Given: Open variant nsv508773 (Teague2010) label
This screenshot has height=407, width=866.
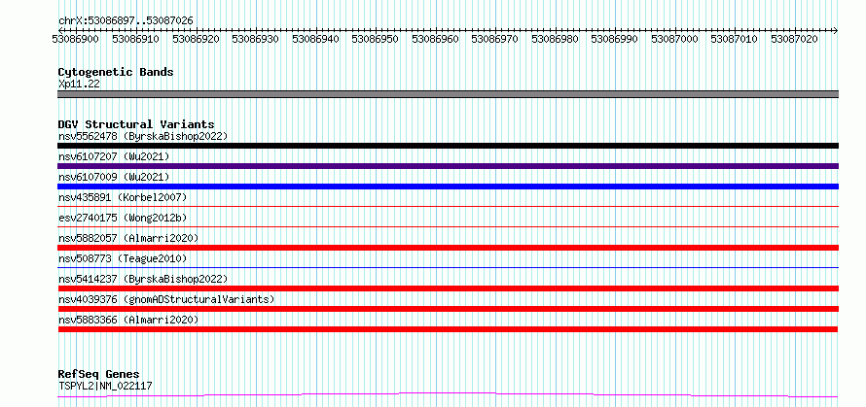Looking at the screenshot, I should [123, 258].
